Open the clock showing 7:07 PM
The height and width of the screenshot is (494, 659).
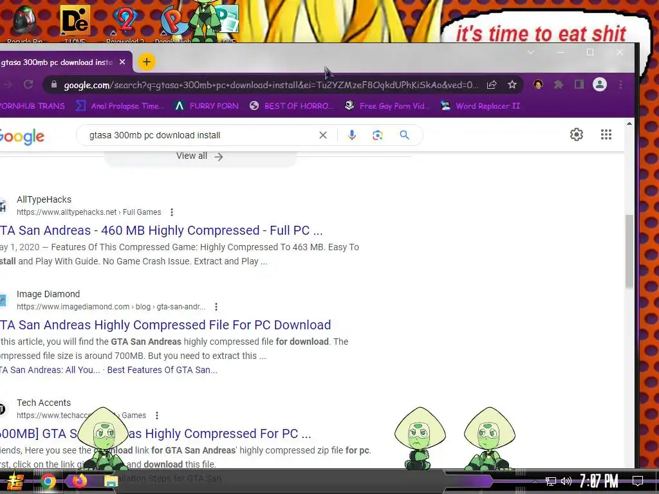click(x=599, y=481)
